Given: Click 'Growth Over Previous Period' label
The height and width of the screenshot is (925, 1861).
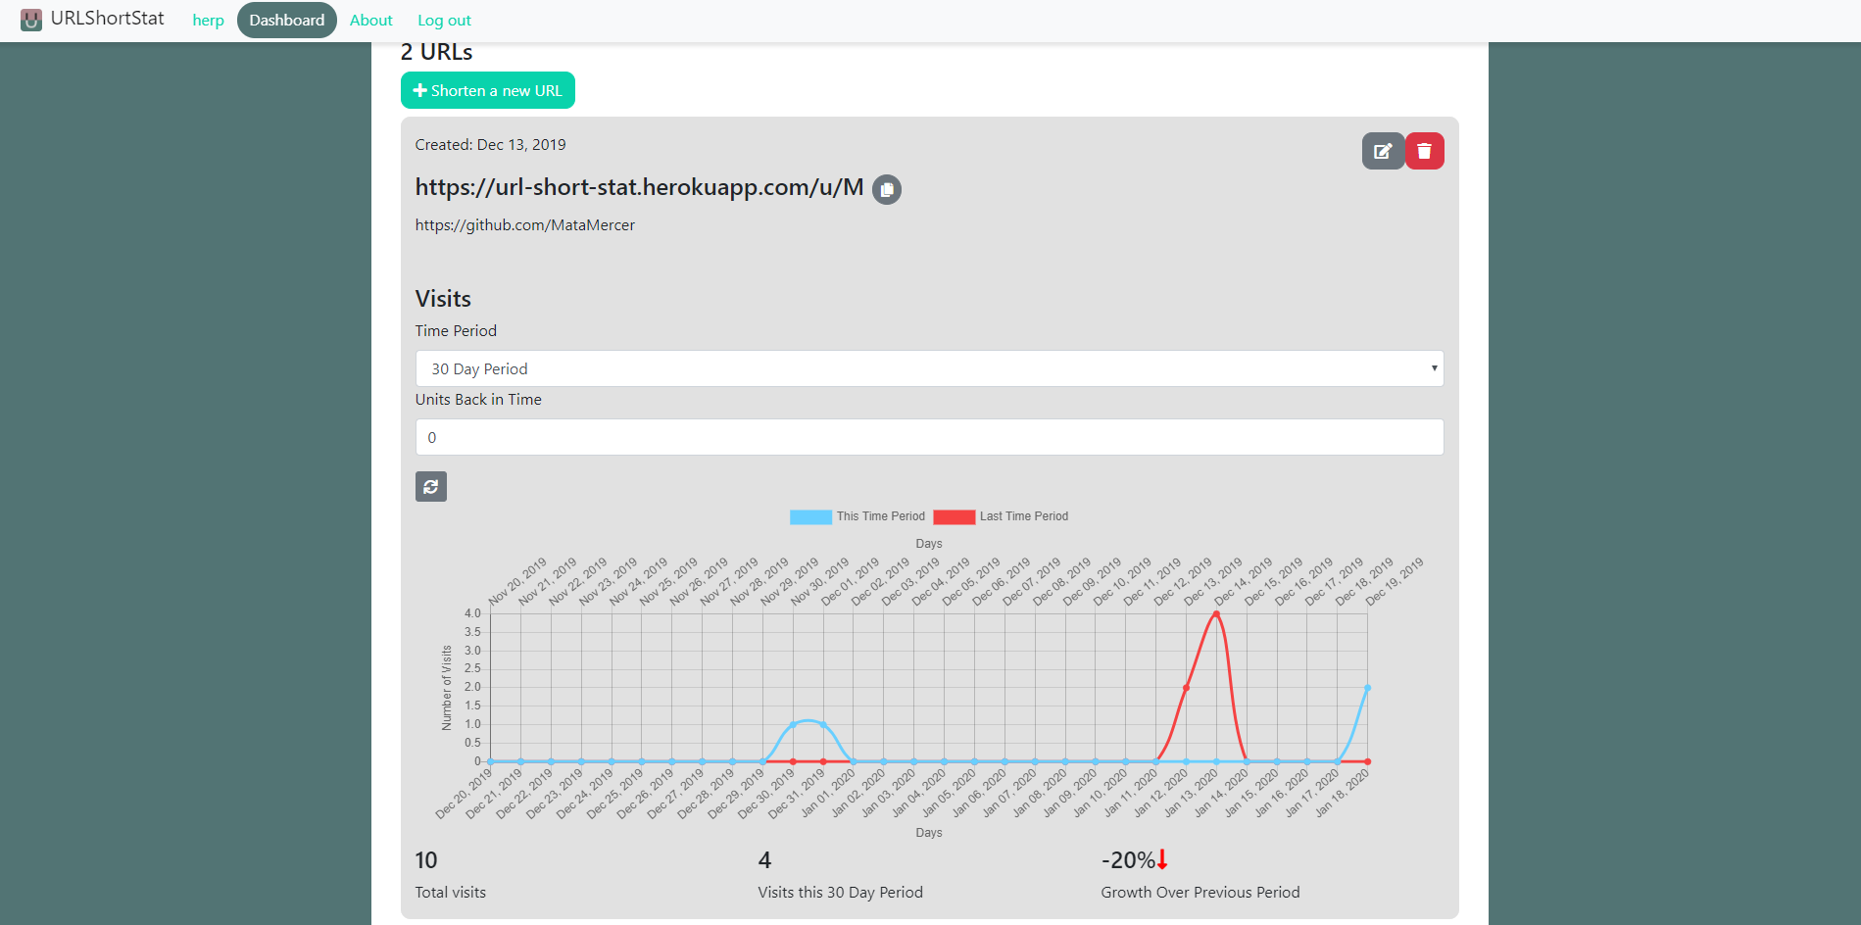Looking at the screenshot, I should tap(1200, 893).
